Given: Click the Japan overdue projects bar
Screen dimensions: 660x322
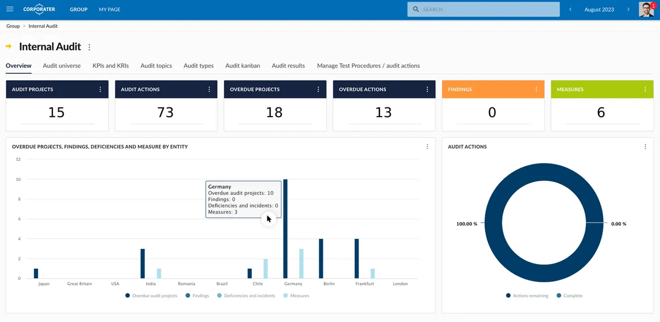Looking at the screenshot, I should tap(36, 274).
